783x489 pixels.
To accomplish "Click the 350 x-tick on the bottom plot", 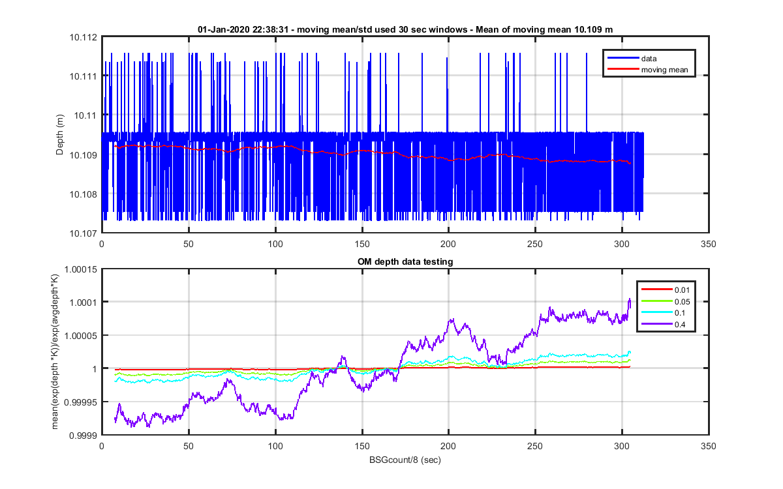I will (708, 446).
